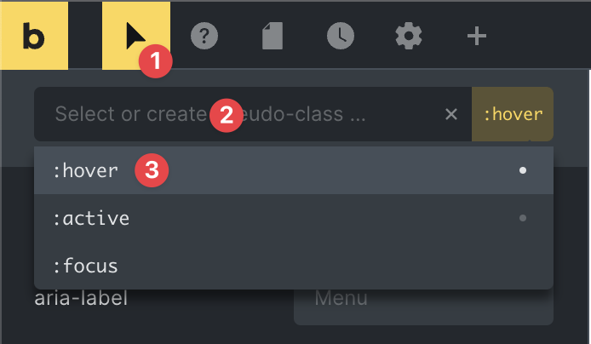Image resolution: width=591 pixels, height=344 pixels.
Task: Add element with plus icon
Action: [477, 36]
